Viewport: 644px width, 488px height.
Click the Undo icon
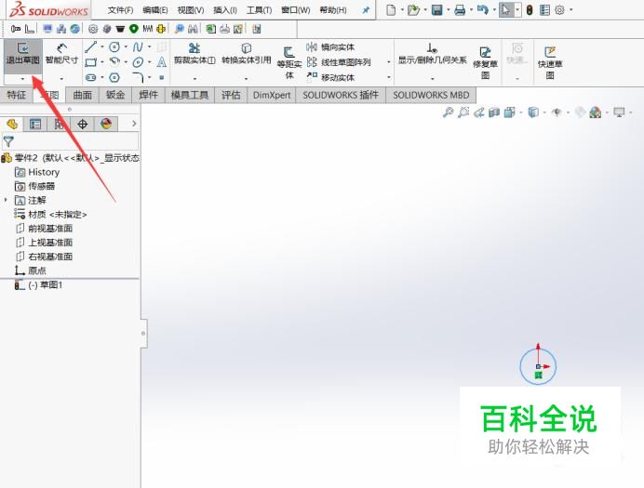(x=483, y=10)
